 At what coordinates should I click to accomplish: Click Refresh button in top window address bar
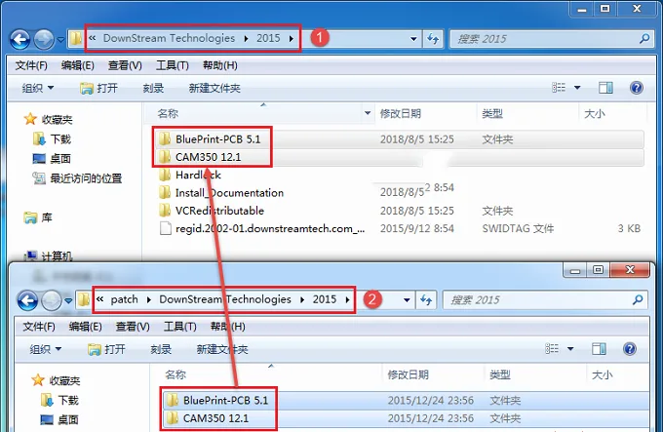433,39
